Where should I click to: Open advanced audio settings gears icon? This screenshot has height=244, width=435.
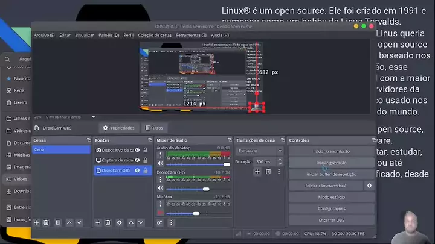click(x=159, y=222)
